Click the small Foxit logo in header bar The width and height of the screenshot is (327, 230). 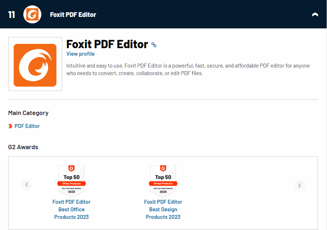pos(32,14)
